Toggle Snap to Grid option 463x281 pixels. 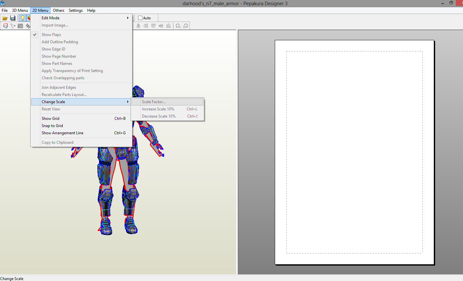point(81,126)
